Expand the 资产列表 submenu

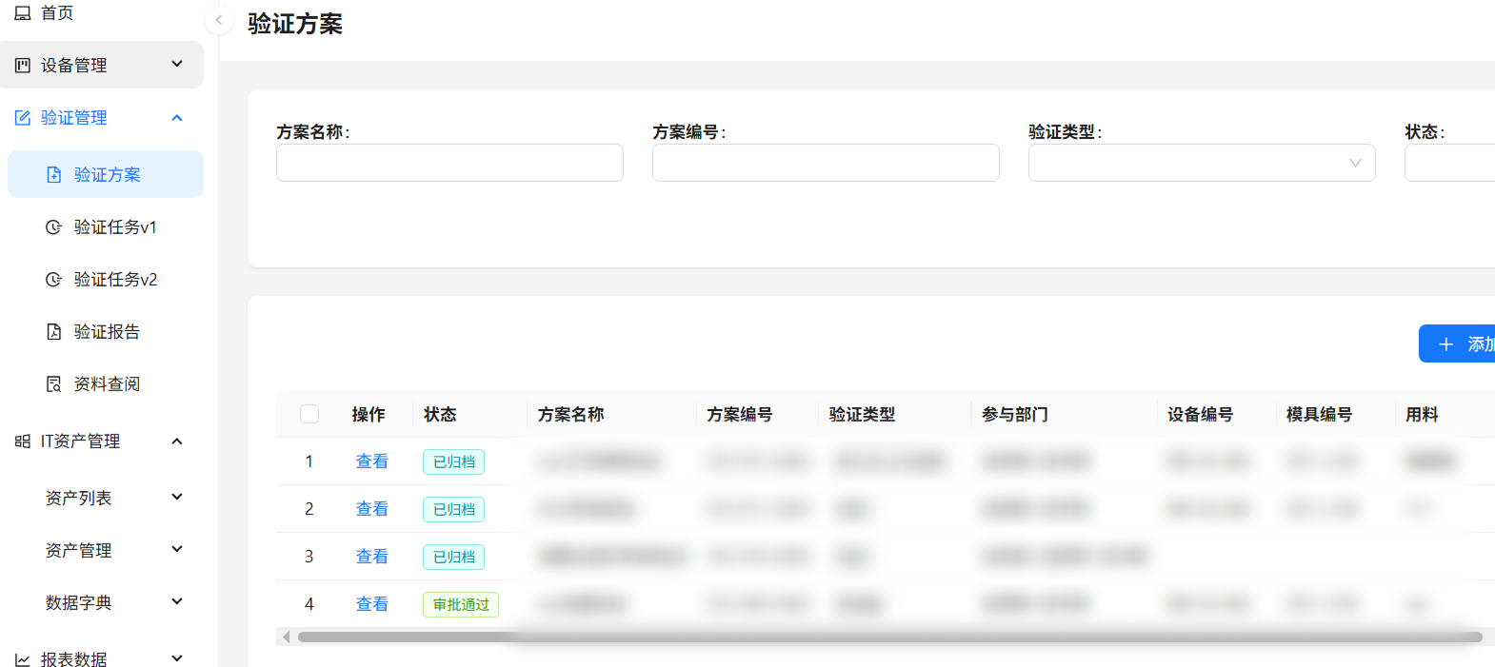tap(177, 497)
